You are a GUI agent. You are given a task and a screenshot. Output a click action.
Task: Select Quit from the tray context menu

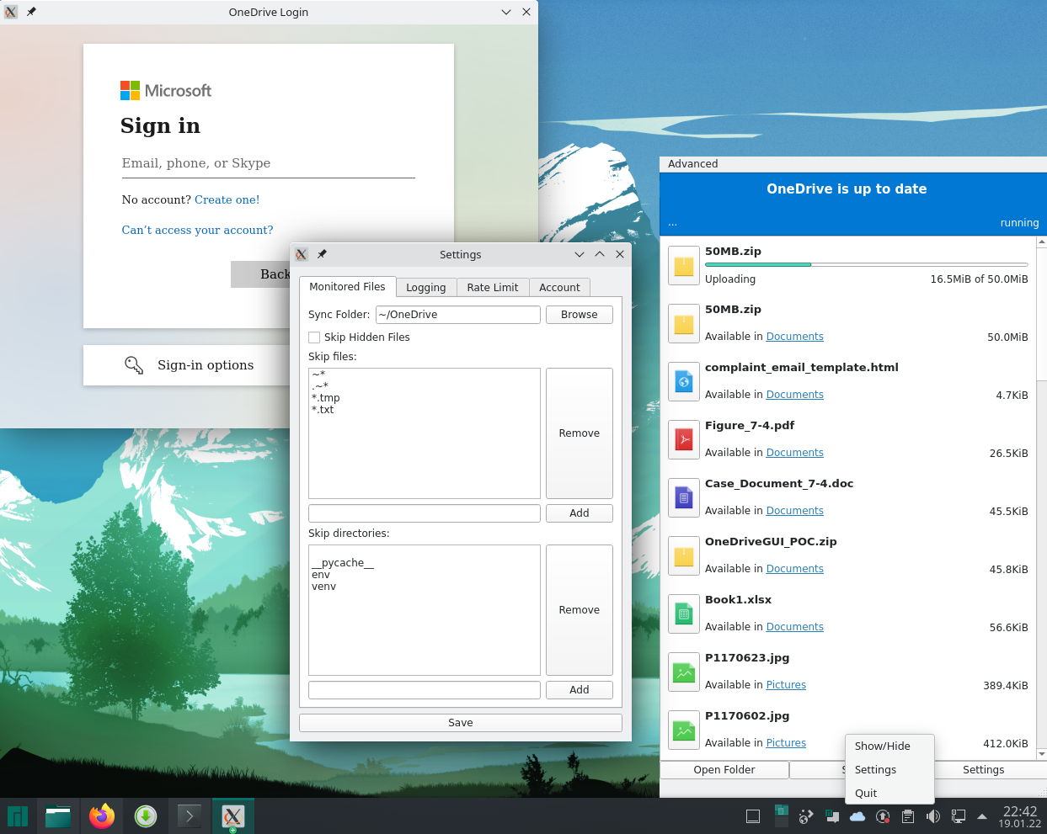[x=866, y=793]
